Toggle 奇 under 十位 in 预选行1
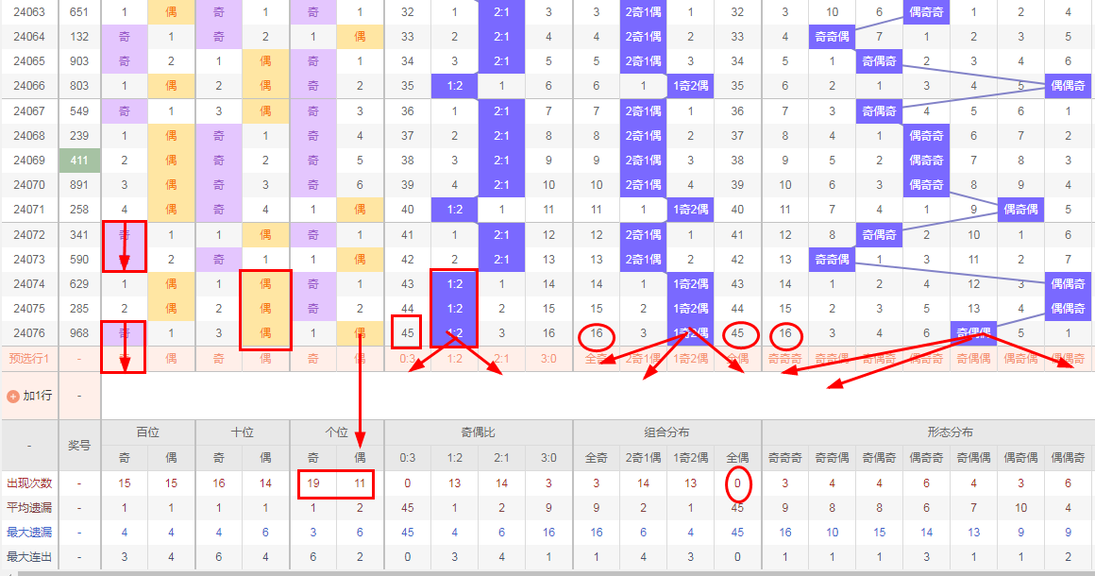This screenshot has width=1095, height=576. tap(219, 358)
